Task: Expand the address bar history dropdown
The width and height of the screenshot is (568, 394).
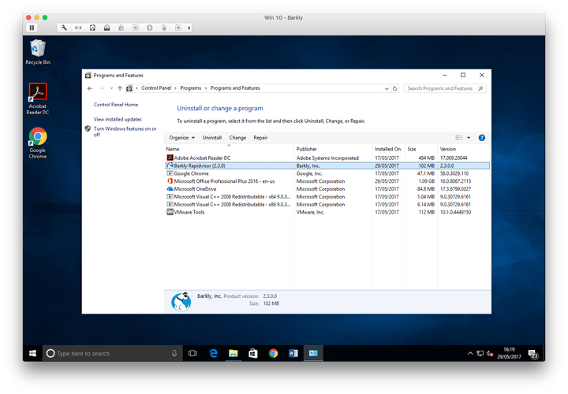Action: point(387,88)
